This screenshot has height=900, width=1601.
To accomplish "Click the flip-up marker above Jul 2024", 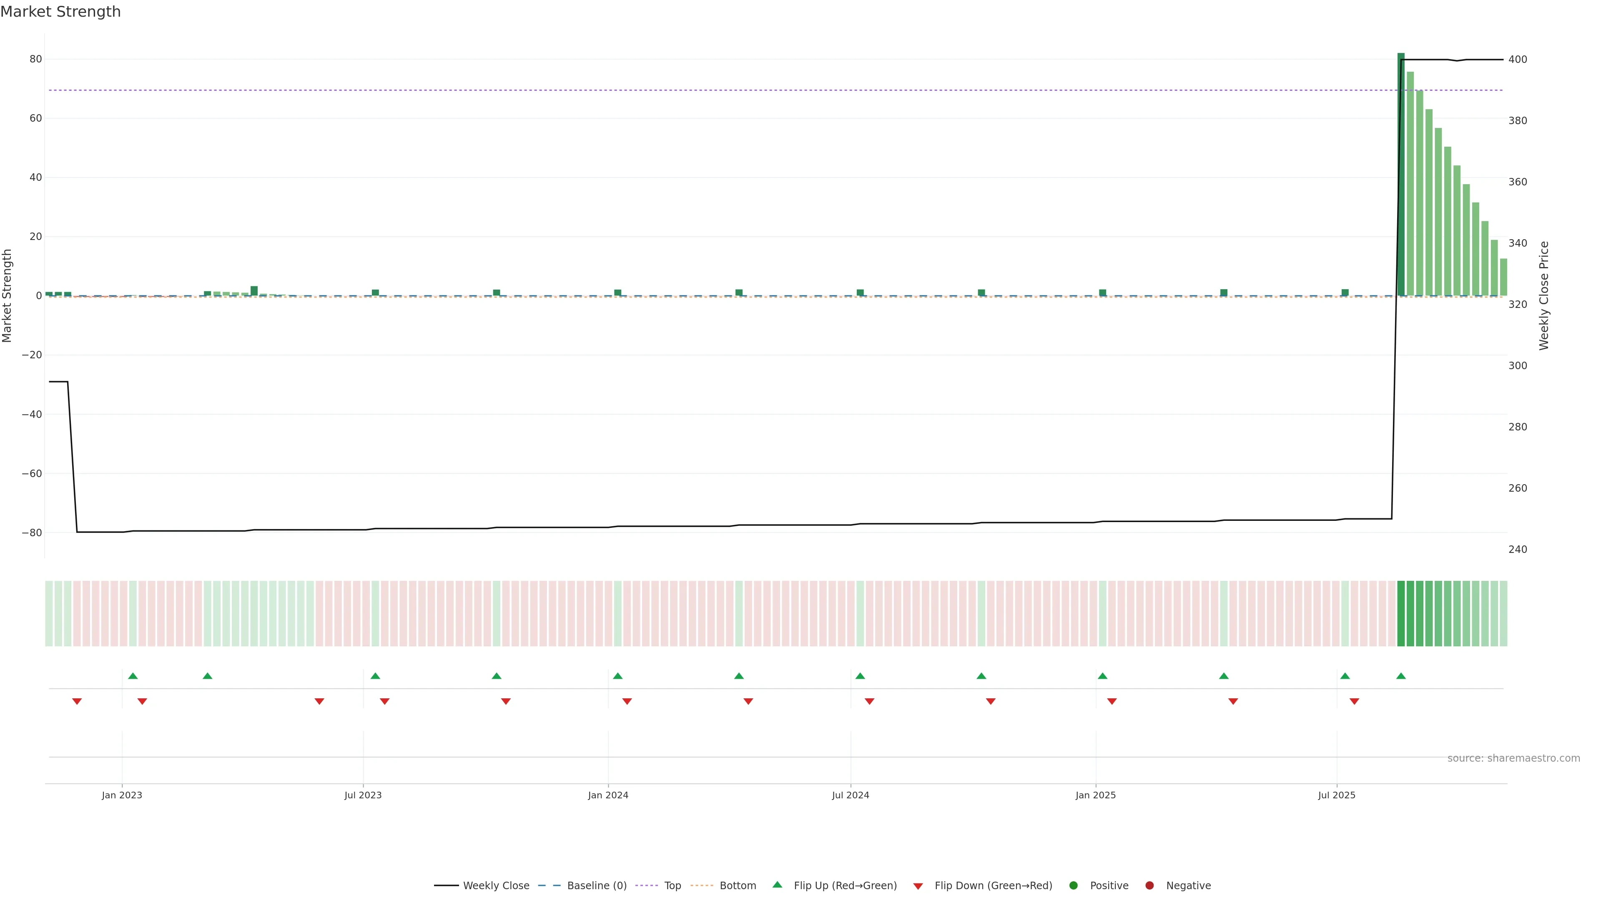I will 860,676.
